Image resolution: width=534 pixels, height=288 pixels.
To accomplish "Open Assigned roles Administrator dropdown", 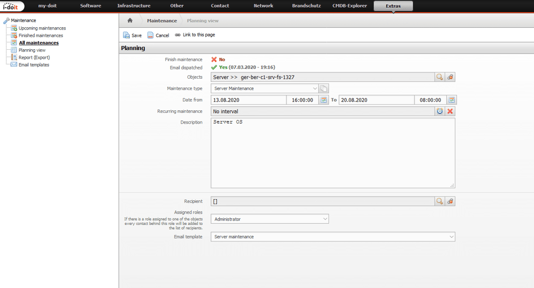I will [x=270, y=219].
